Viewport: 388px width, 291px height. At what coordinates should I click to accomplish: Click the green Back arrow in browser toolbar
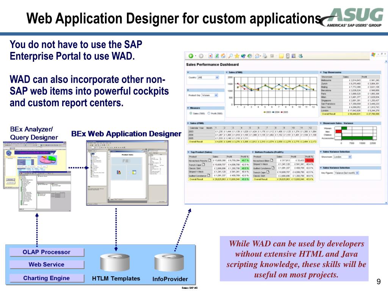click(191, 56)
